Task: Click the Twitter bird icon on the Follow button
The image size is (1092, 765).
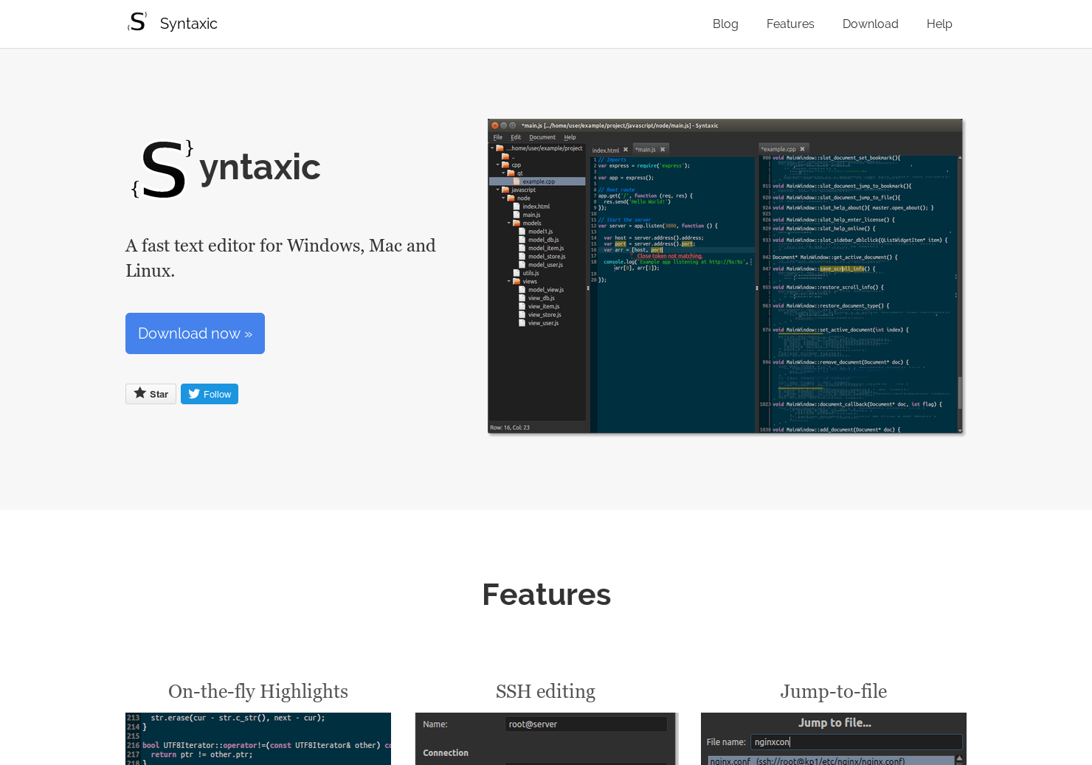Action: point(193,393)
